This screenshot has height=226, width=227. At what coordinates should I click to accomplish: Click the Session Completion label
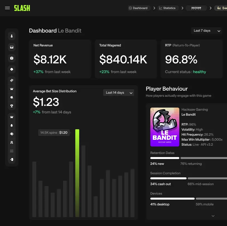point(165,173)
